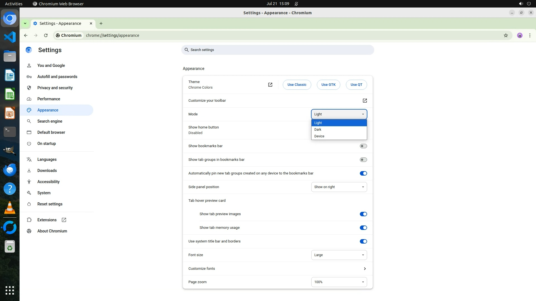Turn off Use system title bar toggle
This screenshot has width=536, height=301.
point(363,241)
